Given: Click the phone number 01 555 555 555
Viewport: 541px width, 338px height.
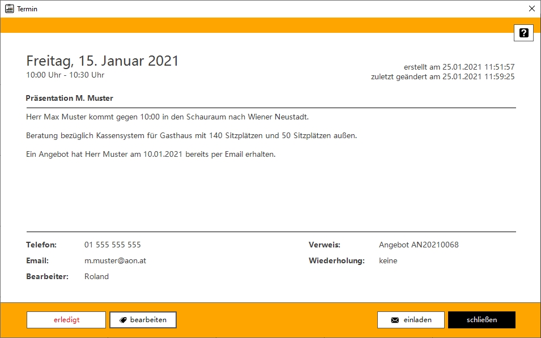Looking at the screenshot, I should coord(113,245).
